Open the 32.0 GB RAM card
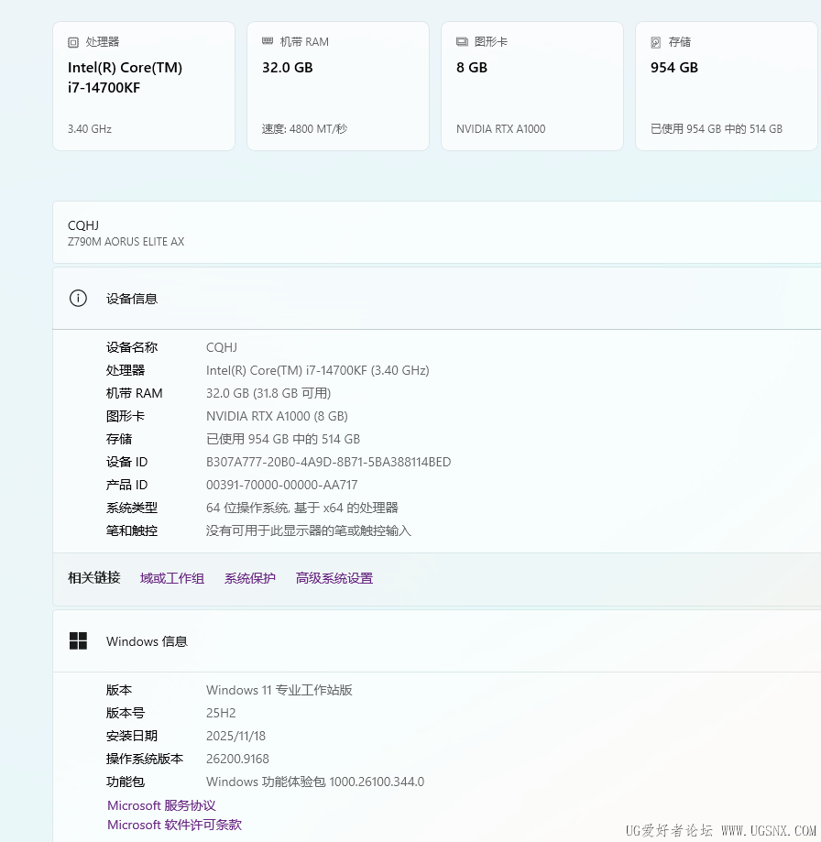Viewport: 821px width, 842px height. point(338,86)
